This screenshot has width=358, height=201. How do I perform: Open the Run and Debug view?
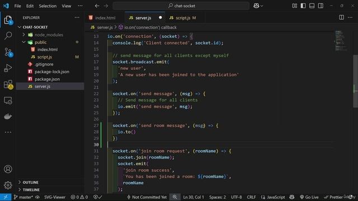(x=8, y=68)
